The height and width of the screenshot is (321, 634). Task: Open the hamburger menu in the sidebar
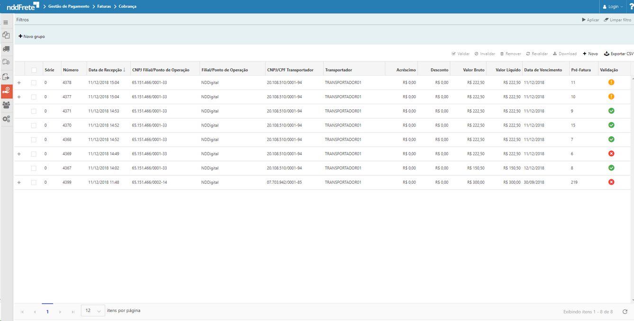tap(6, 22)
